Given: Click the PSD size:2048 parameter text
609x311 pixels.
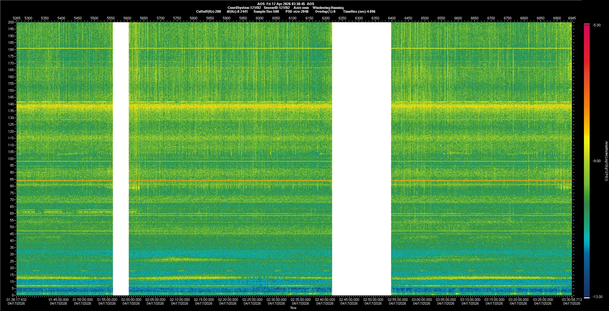Looking at the screenshot, I should click(x=297, y=11).
